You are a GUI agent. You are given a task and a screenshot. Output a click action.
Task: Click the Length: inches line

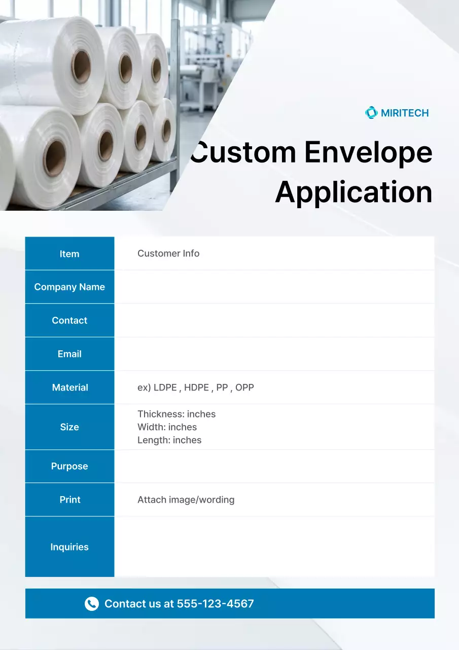169,440
